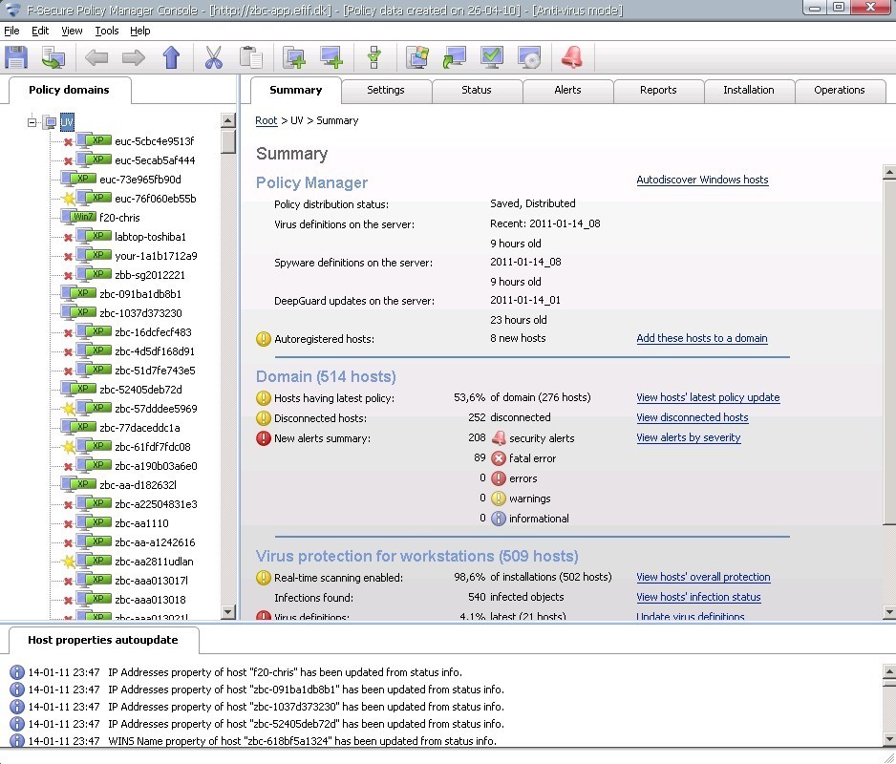Click the Save and distribute policies icon

click(x=16, y=57)
